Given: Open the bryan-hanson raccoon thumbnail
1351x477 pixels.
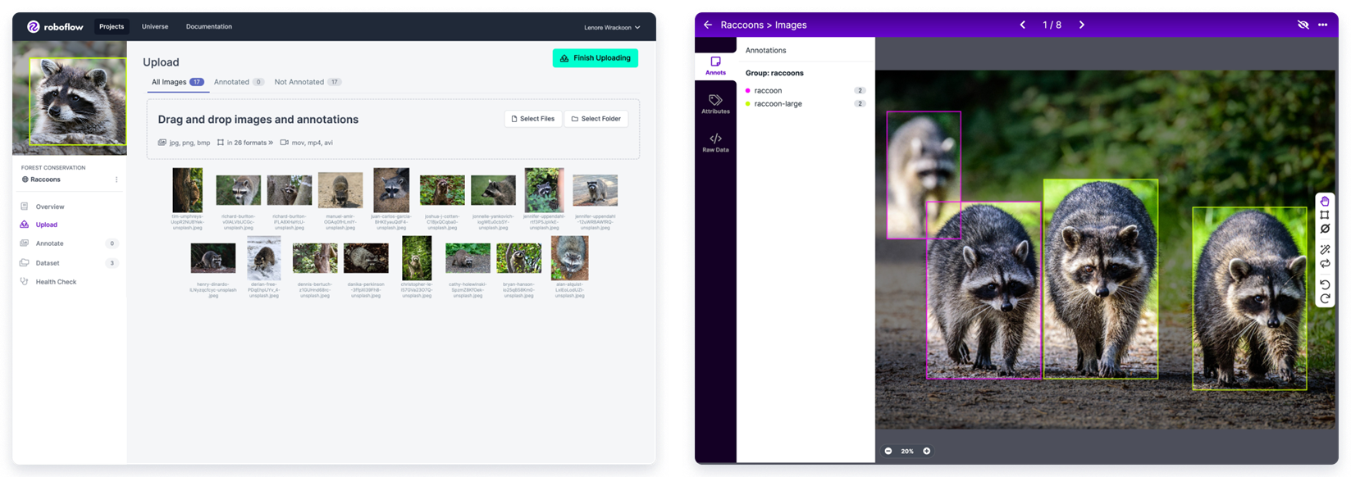Looking at the screenshot, I should 518,258.
